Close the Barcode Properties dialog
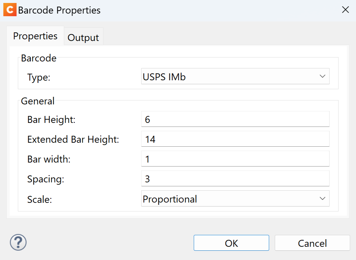 point(345,10)
